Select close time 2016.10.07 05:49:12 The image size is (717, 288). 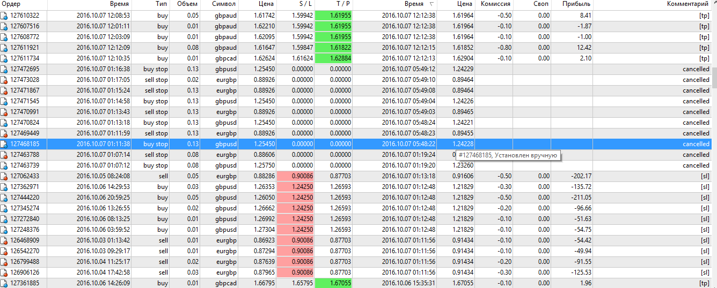(408, 69)
